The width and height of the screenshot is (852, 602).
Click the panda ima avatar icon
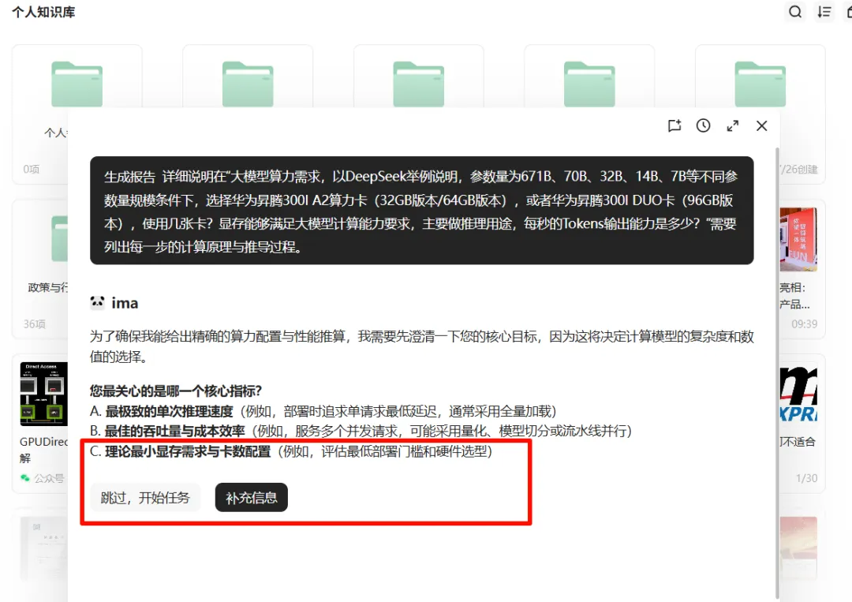(97, 302)
